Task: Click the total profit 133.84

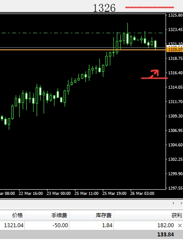Action: [166, 235]
